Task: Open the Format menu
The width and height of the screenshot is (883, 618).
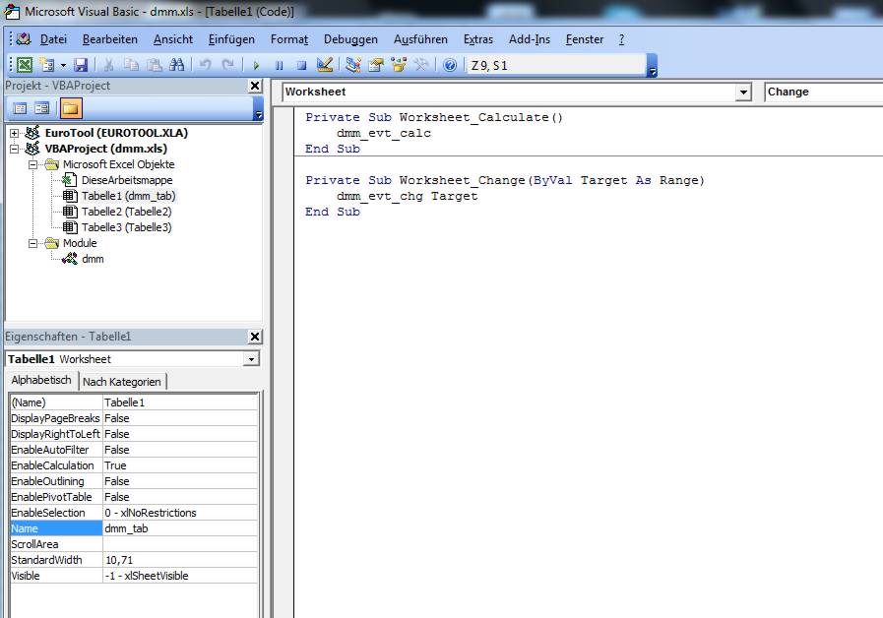Action: (288, 39)
